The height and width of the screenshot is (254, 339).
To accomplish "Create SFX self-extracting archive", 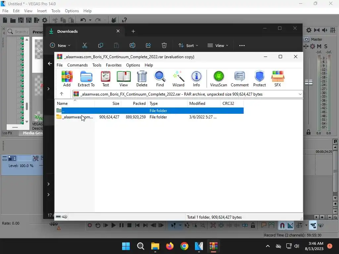I will [278, 79].
